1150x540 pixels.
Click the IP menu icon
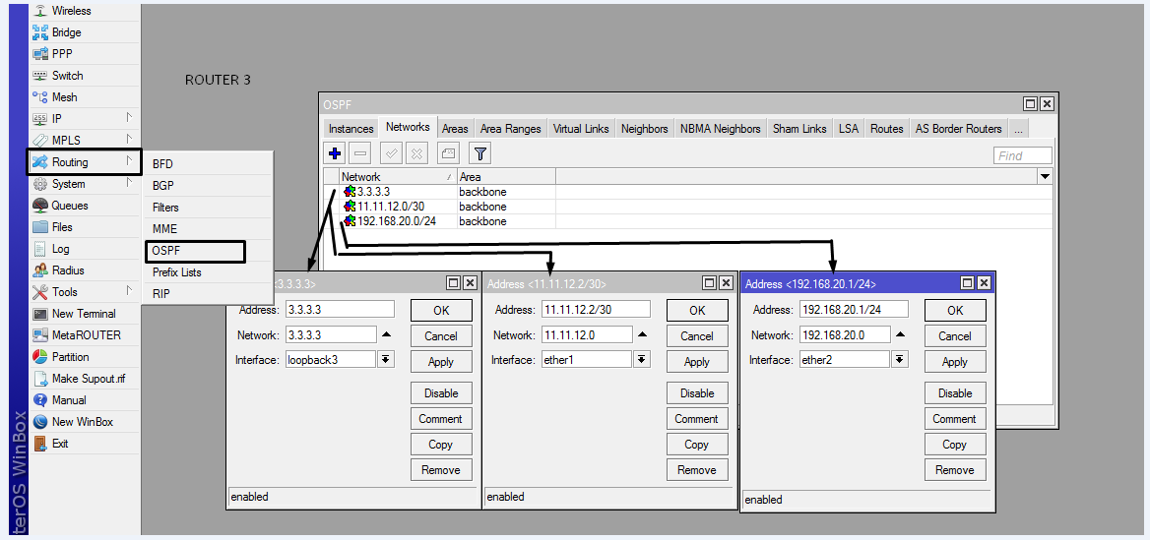[39, 119]
